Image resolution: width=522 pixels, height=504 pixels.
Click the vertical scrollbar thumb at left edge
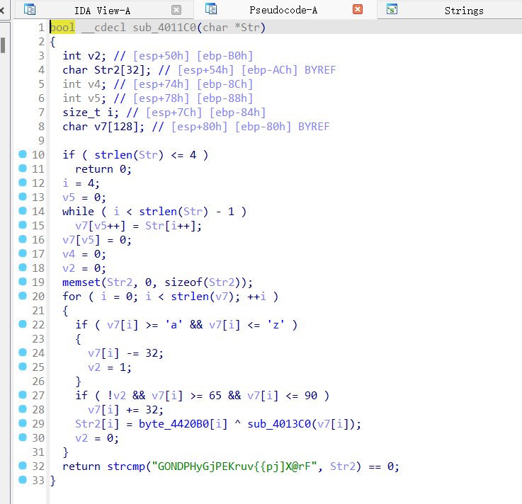(3, 45)
